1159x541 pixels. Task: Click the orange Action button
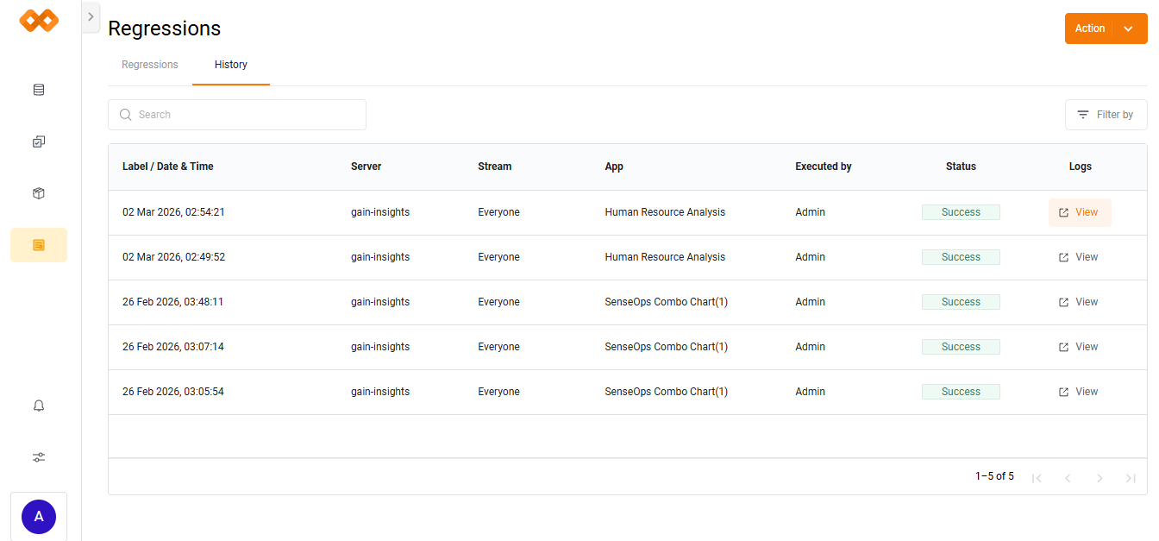click(1089, 28)
